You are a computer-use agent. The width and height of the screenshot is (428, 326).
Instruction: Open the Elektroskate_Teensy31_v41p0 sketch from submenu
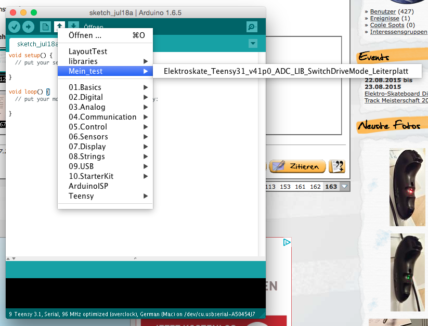point(286,71)
